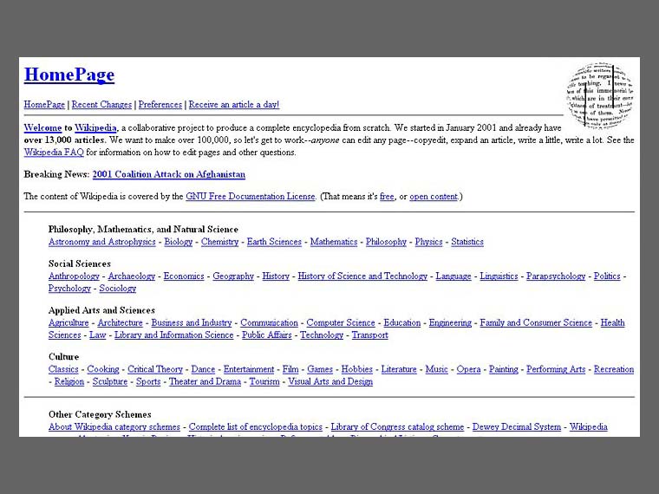Open History of Science and Technology
The width and height of the screenshot is (659, 494).
pyautogui.click(x=362, y=276)
